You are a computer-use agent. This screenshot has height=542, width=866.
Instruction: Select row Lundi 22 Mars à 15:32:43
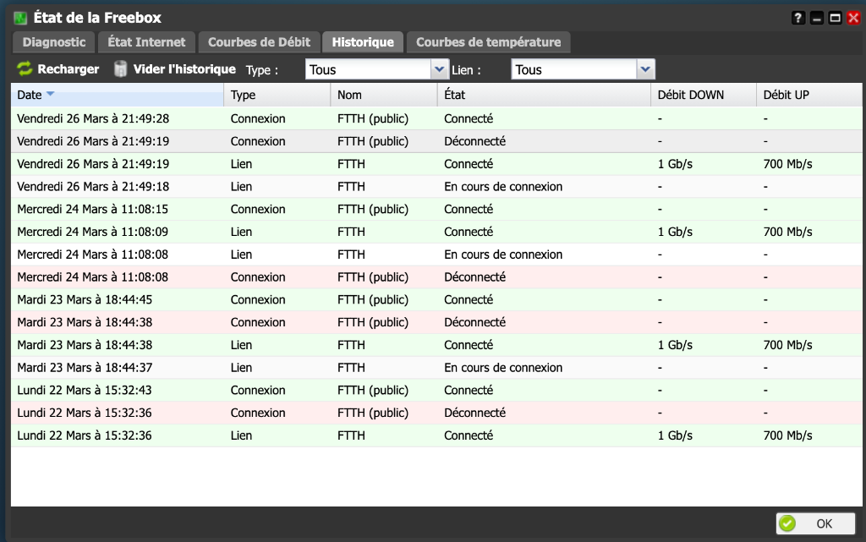point(436,390)
